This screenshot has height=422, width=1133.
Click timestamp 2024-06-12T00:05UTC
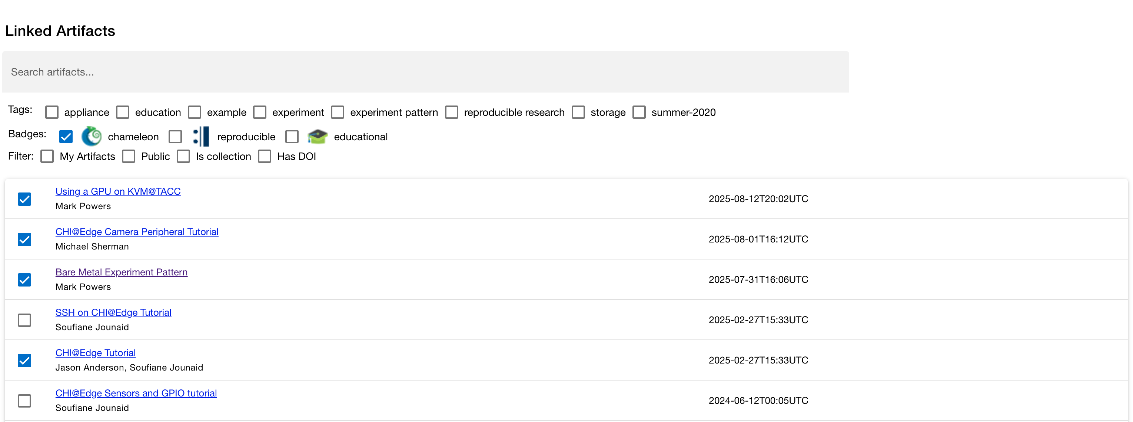click(758, 401)
